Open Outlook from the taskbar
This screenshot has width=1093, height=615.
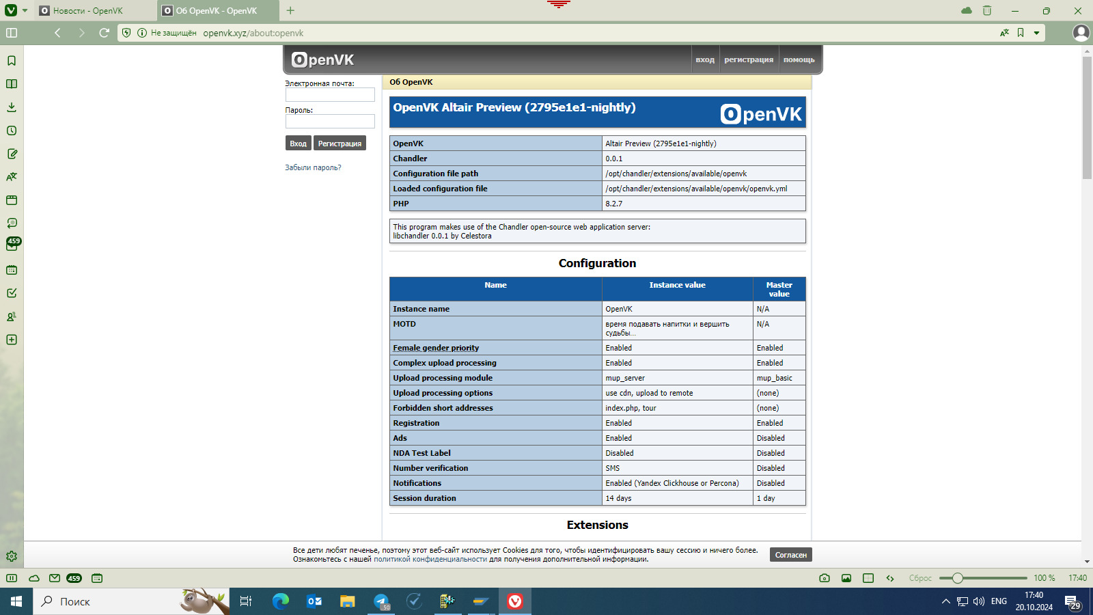tap(314, 601)
